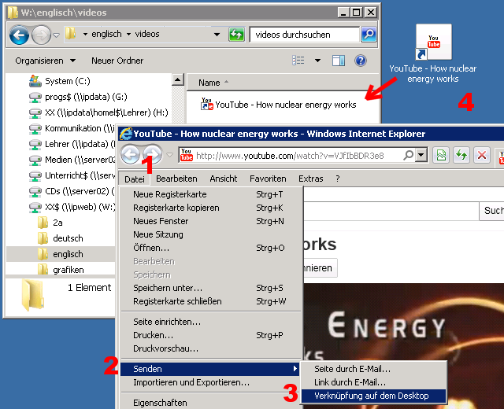Open the Organisieren dropdown menu
The width and height of the screenshot is (504, 409).
45,61
